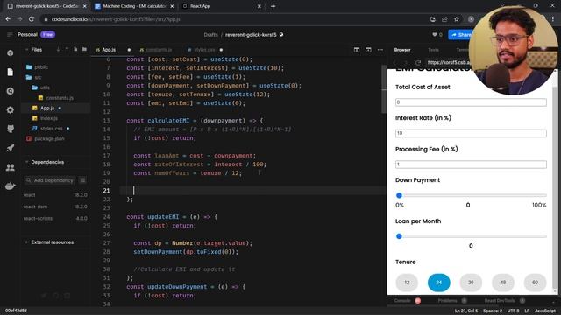This screenshot has height=315, width=561.
Task: Open the GitHub sidebar icon
Action: pos(10,129)
